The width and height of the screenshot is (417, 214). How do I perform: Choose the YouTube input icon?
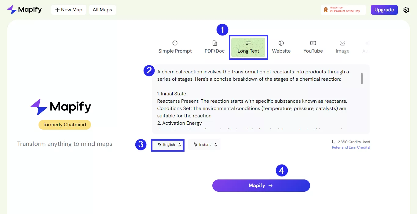pyautogui.click(x=313, y=42)
